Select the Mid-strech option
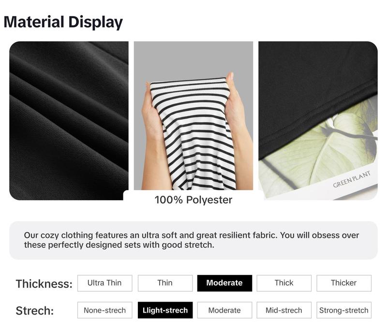Screen dimensions: 387x333 click(x=284, y=310)
